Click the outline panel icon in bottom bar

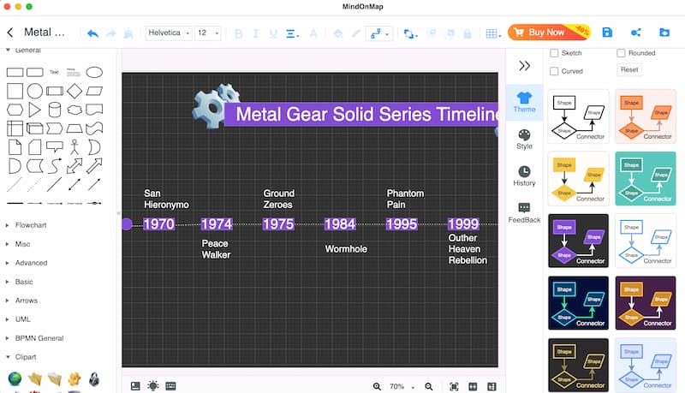135,386
